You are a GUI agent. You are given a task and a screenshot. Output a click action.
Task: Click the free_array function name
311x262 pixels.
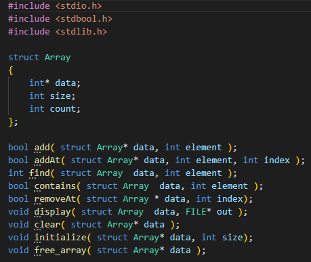(60, 250)
